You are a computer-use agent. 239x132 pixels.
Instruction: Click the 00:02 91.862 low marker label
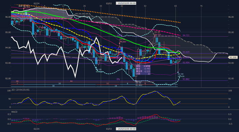(x=139, y=84)
